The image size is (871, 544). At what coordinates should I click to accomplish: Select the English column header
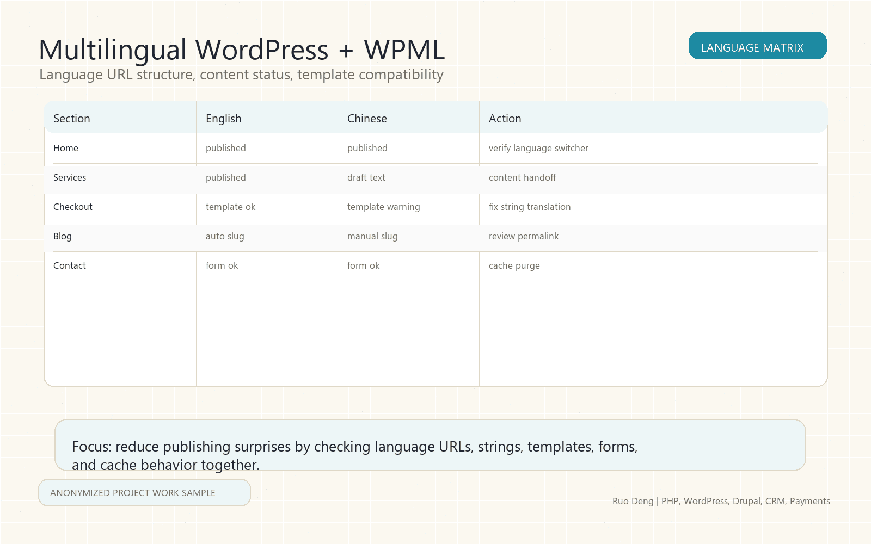coord(224,119)
